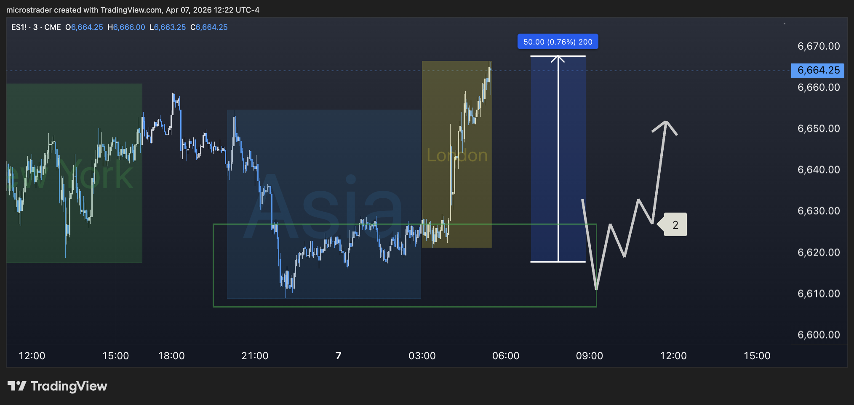Click the 03:00 time axis label
The height and width of the screenshot is (405, 854).
point(422,356)
